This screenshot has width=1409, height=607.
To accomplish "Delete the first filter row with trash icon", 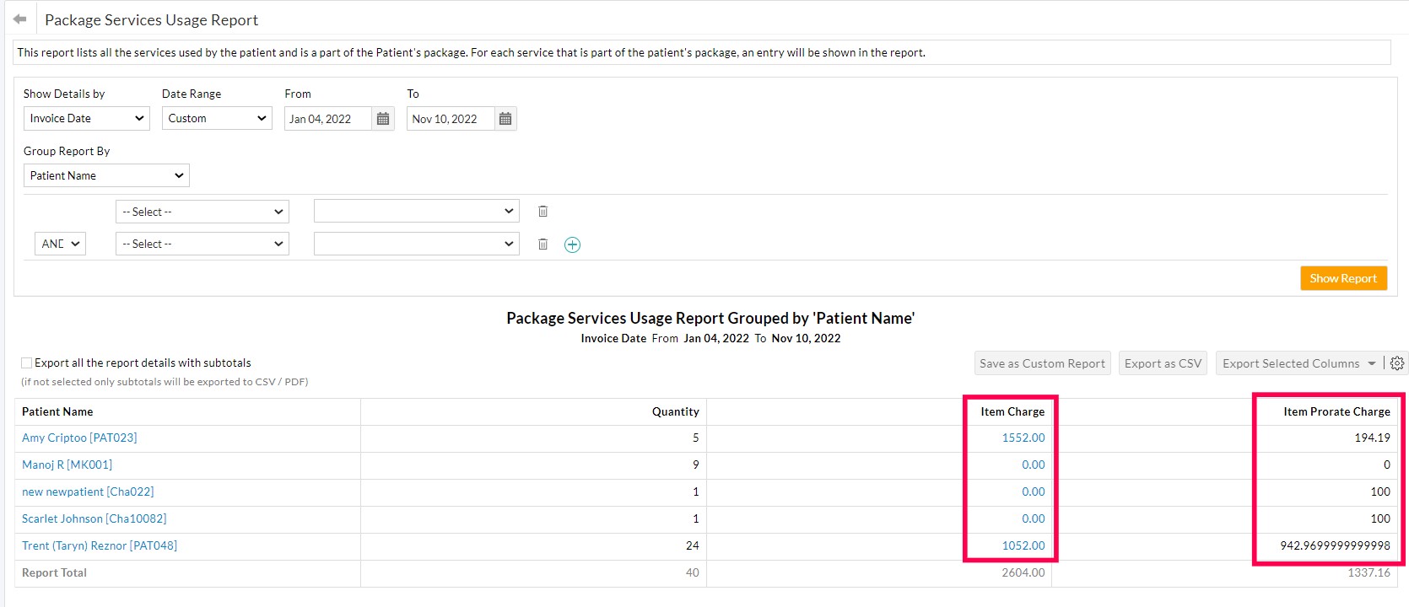I will pyautogui.click(x=543, y=212).
